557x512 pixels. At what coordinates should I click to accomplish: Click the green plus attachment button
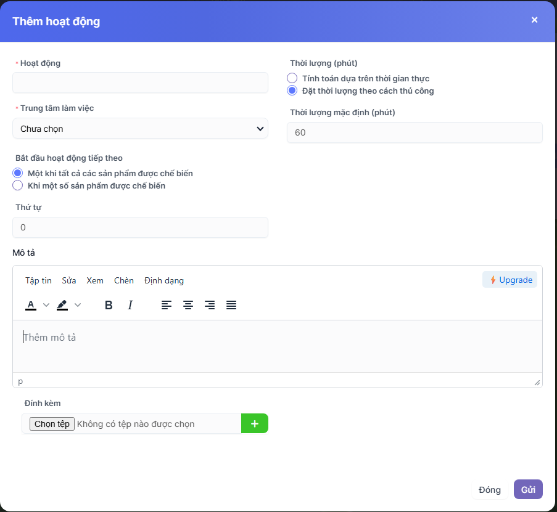[254, 423]
